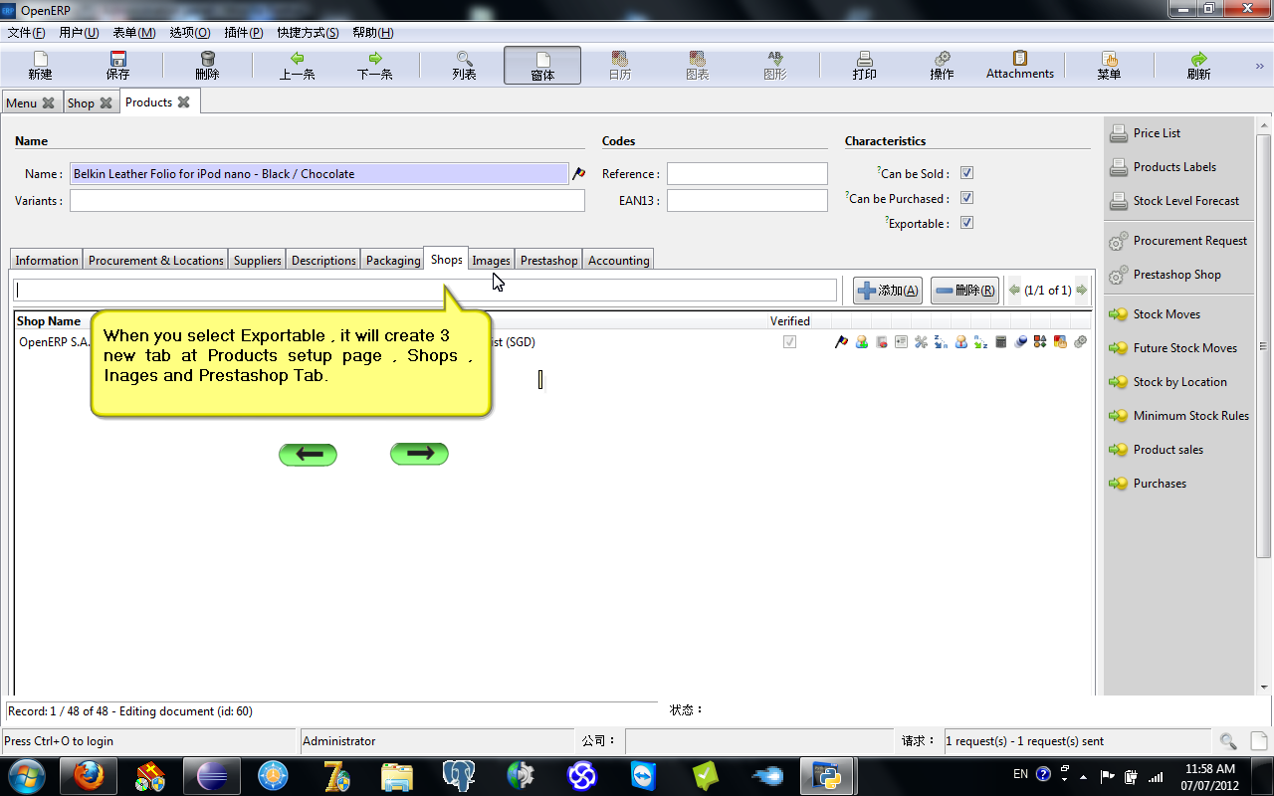The image size is (1274, 796).
Task: Open the Descriptions tab
Action: 323,260
